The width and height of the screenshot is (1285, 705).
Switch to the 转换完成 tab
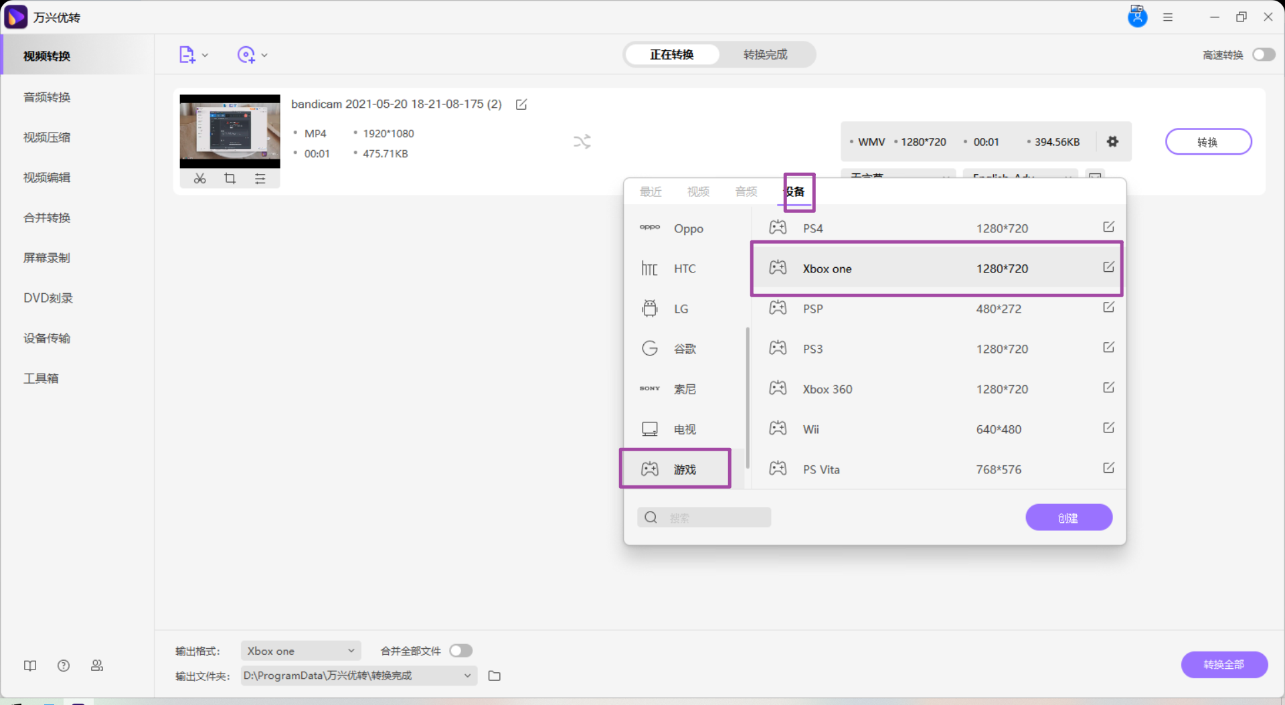[765, 55]
